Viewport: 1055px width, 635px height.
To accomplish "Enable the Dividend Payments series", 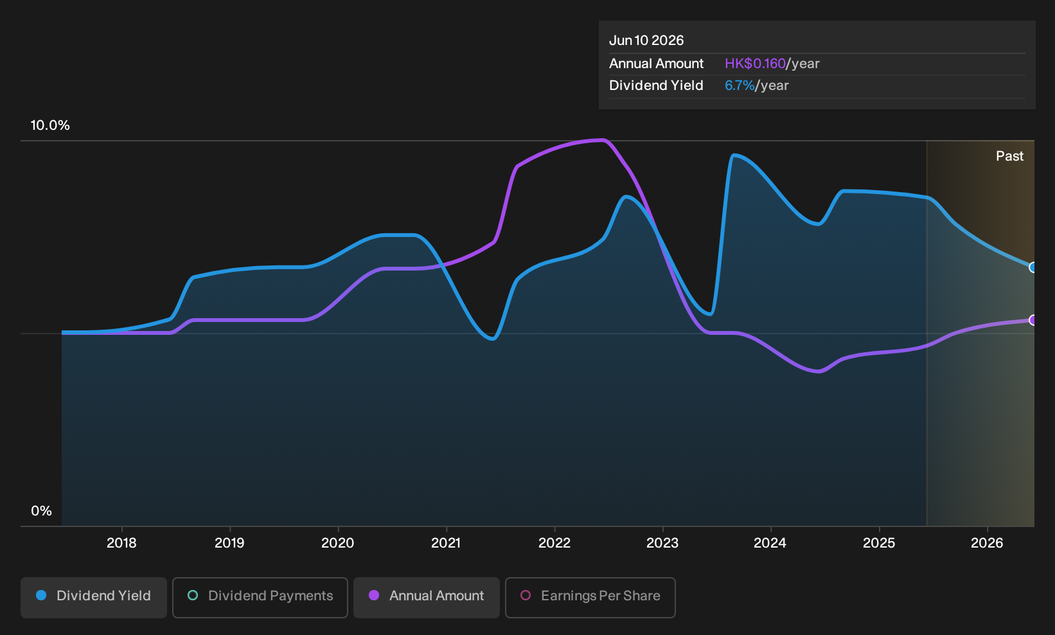I will pos(260,597).
